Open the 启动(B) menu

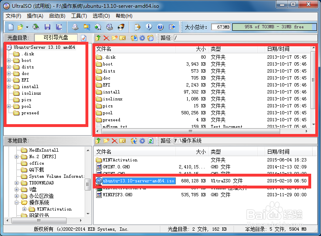pos(57,16)
